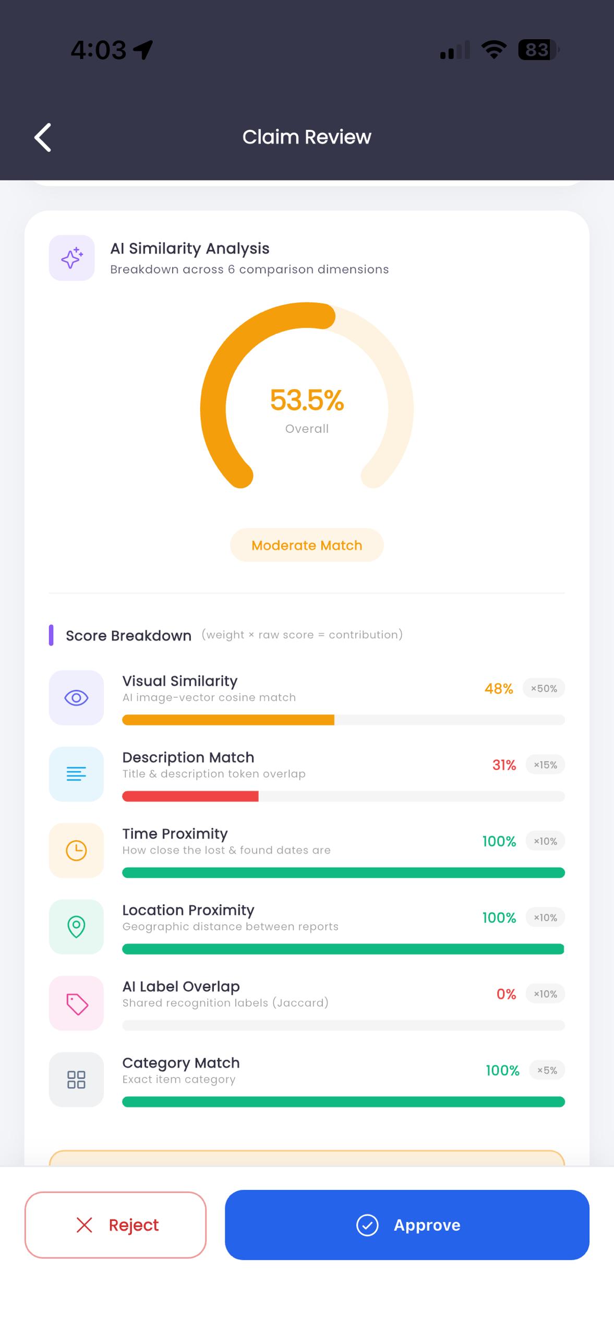Screen dimensions: 614x1335
Task: Tap the Location Proximity pin icon
Action: click(x=76, y=927)
